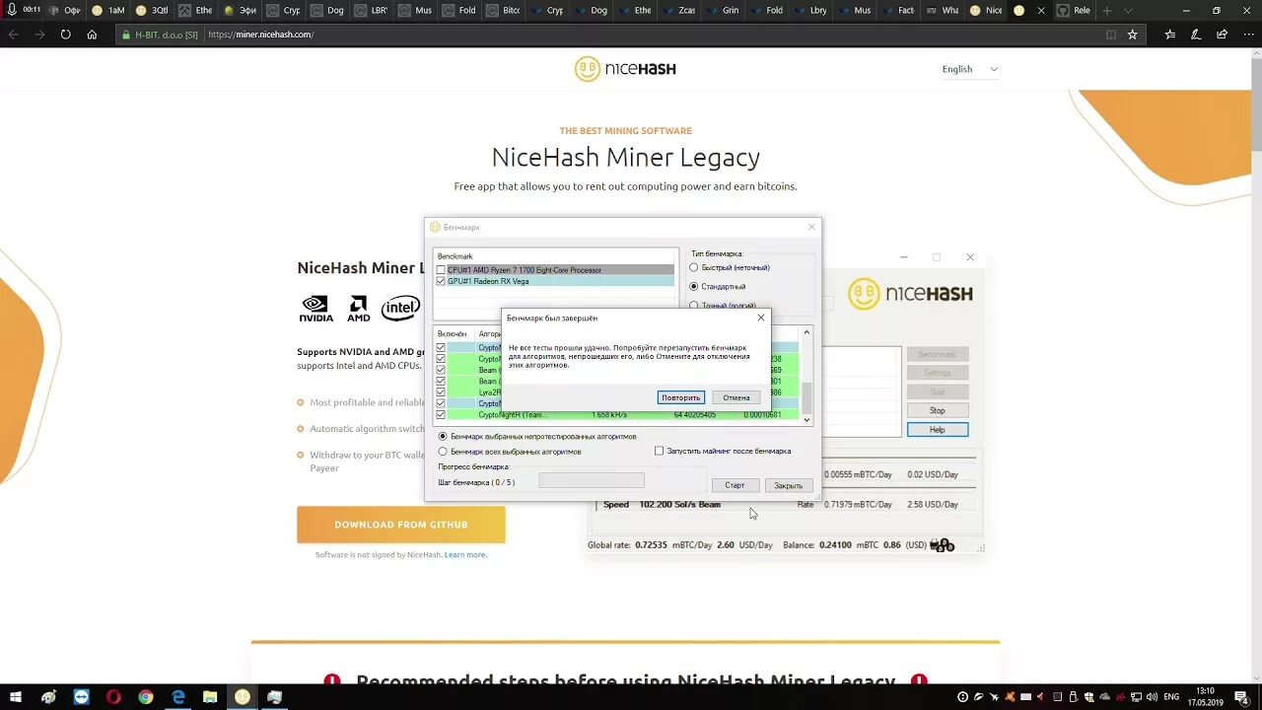This screenshot has width=1262, height=710.
Task: Click Повторить to retry the benchmark
Action: [x=680, y=397]
